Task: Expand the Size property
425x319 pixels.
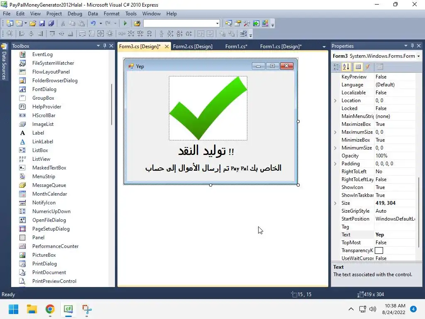Action: pyautogui.click(x=335, y=203)
